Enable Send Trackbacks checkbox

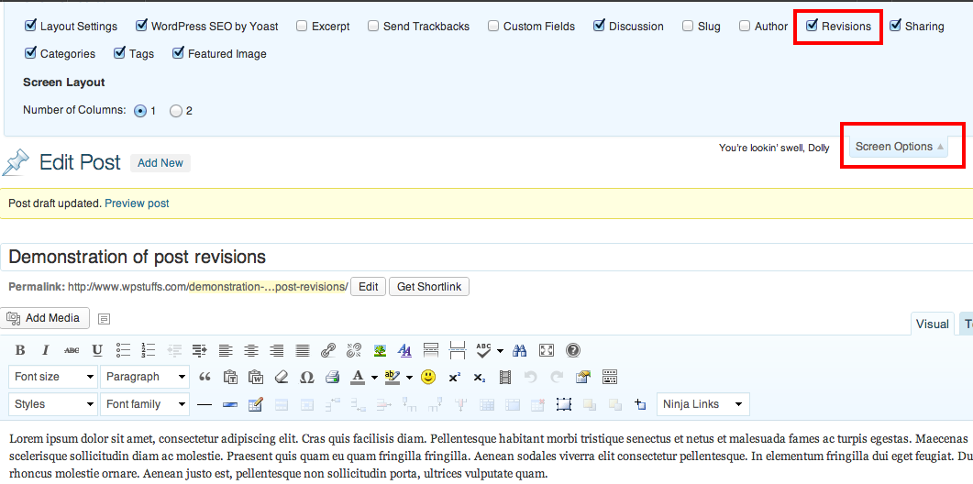coord(373,26)
